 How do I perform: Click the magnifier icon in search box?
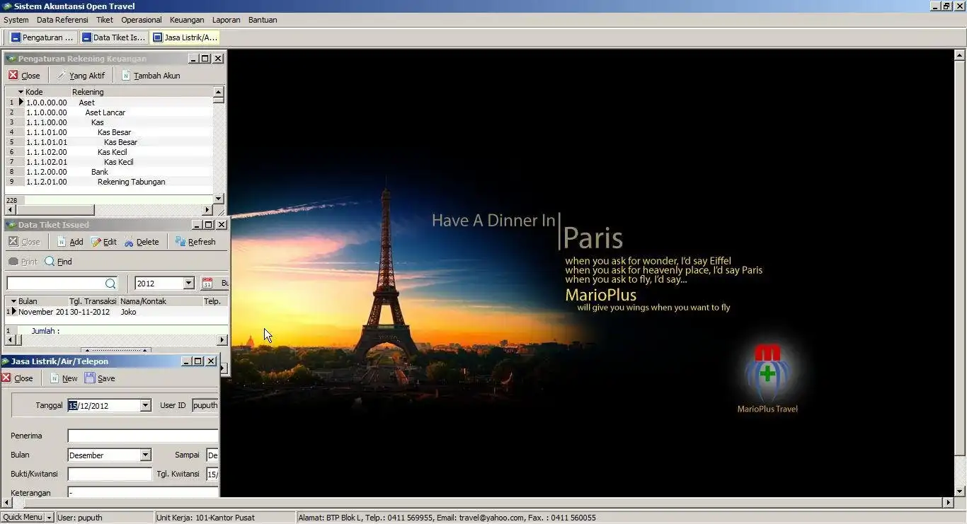click(110, 284)
